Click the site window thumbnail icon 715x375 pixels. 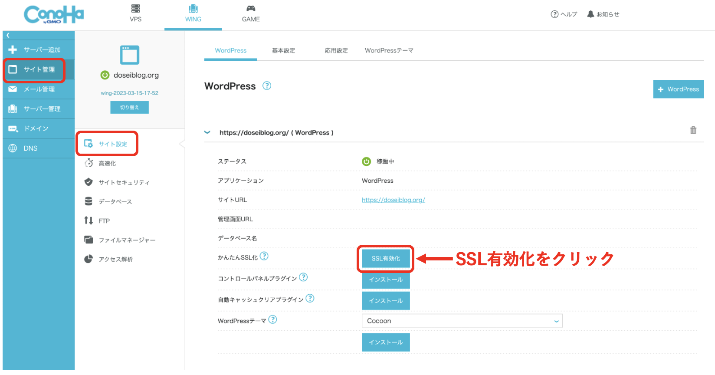[129, 55]
